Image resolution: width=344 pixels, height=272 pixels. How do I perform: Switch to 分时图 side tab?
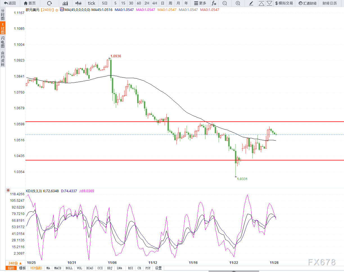(x=3, y=14)
